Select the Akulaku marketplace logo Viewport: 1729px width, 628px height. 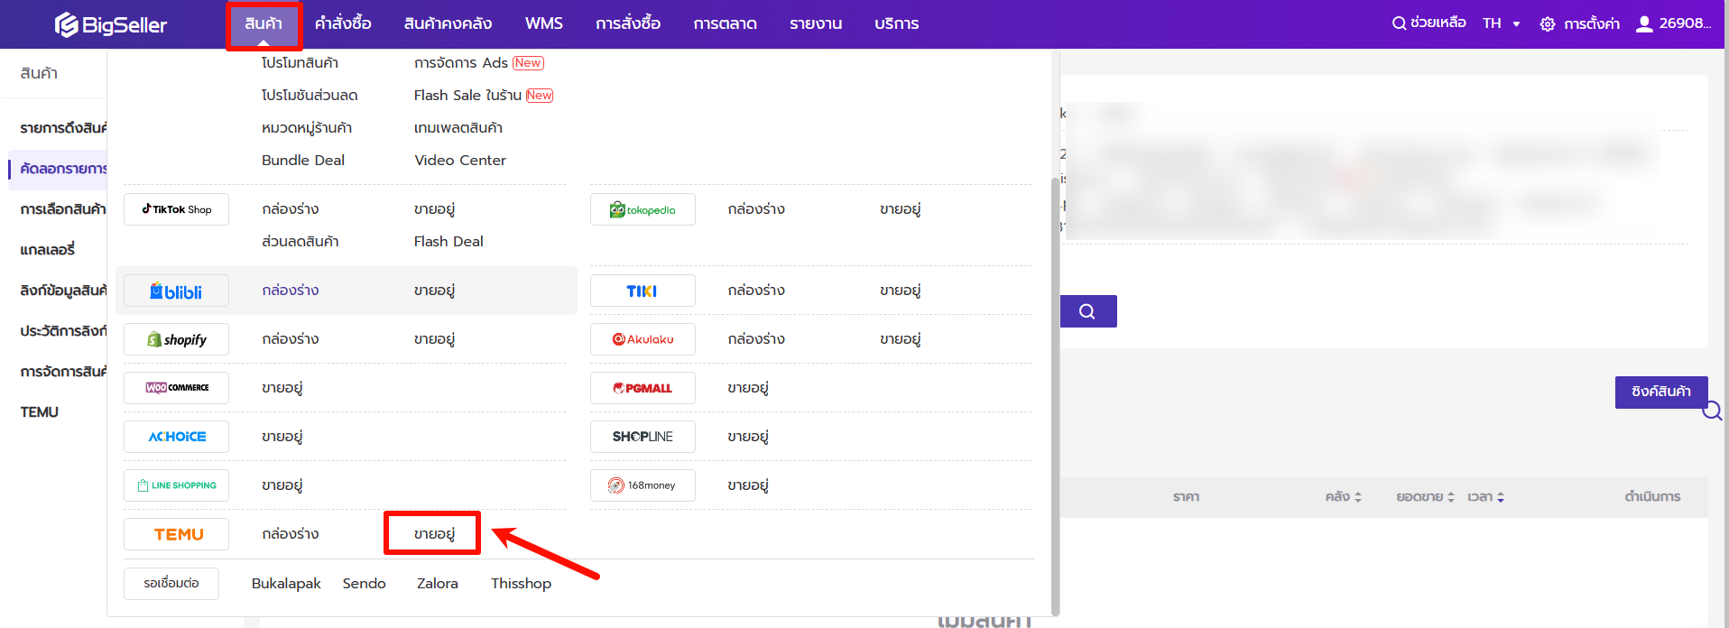click(643, 339)
